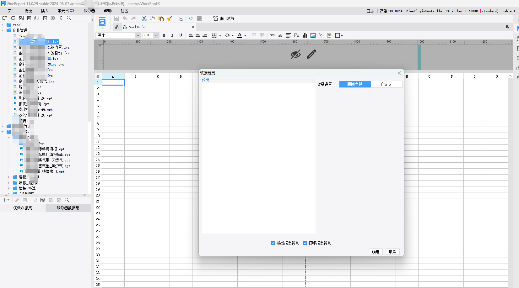519x288 pixels.
Task: Toggle Underline formatting
Action: pyautogui.click(x=181, y=35)
